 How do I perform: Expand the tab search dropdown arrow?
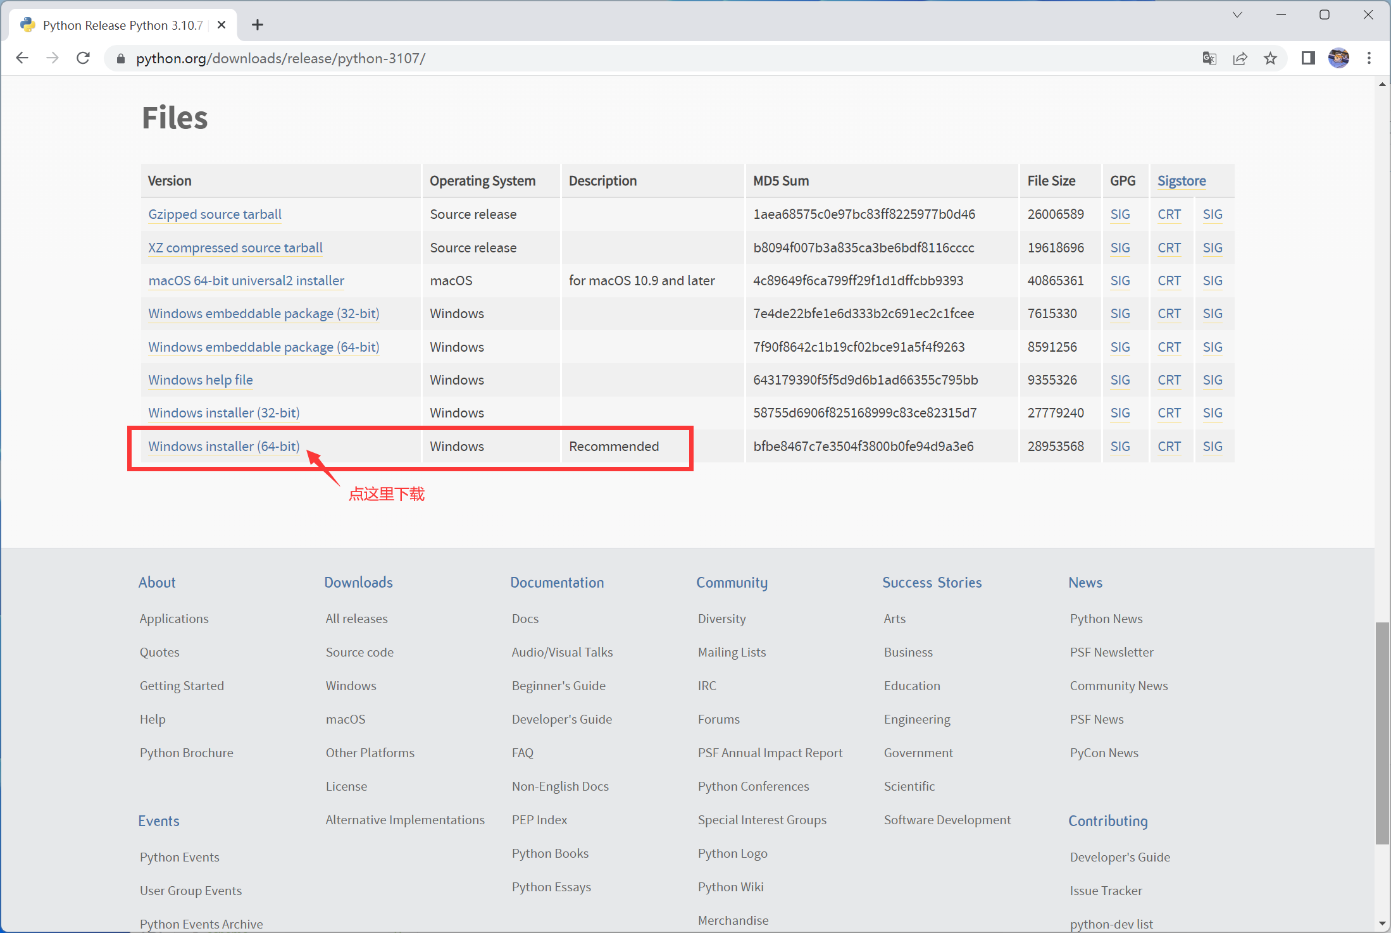1237,15
